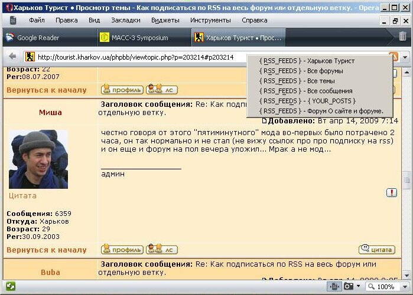This screenshot has height=295, width=413.
Task: Expand the address bar history dropdown arrow
Action: pyautogui.click(x=405, y=57)
